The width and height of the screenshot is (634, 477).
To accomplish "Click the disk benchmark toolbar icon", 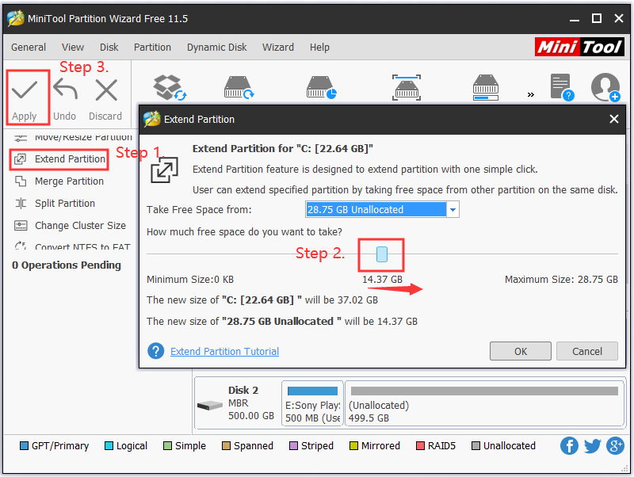I will [x=486, y=87].
